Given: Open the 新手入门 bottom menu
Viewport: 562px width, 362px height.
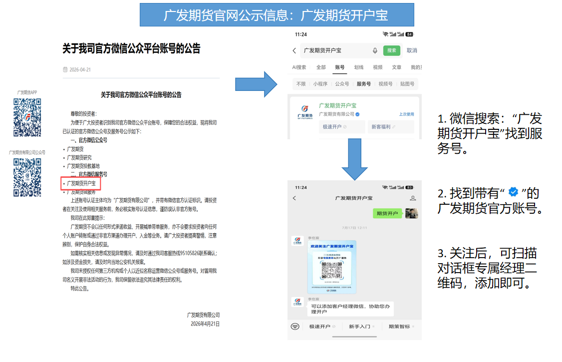Looking at the screenshot, I should click(x=362, y=327).
